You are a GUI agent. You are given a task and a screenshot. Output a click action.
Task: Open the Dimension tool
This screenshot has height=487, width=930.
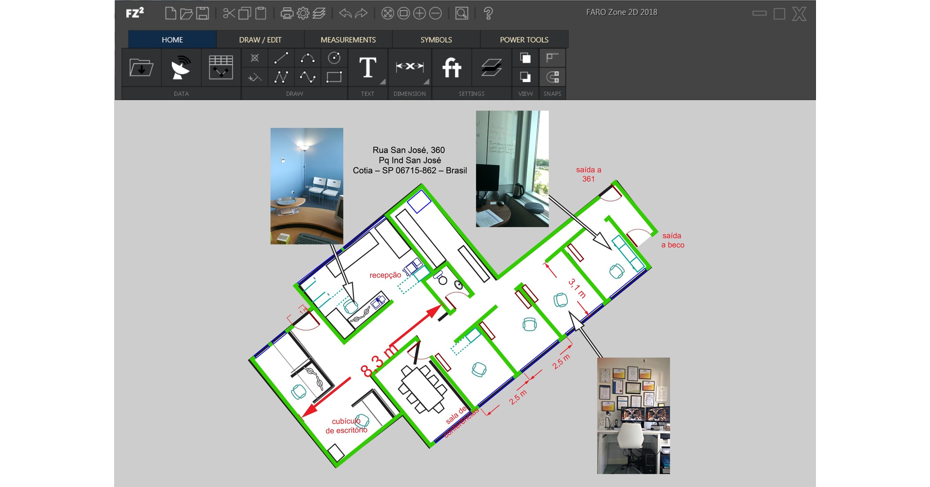[409, 67]
